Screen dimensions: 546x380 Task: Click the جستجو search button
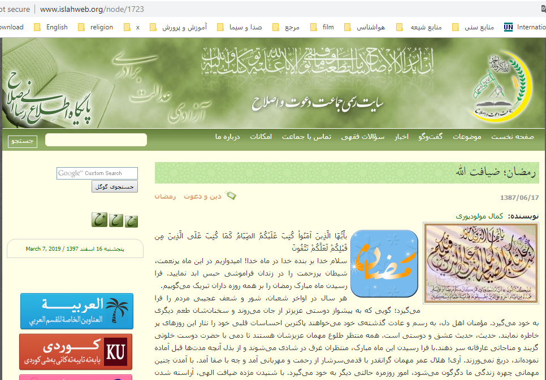[x=22, y=141]
